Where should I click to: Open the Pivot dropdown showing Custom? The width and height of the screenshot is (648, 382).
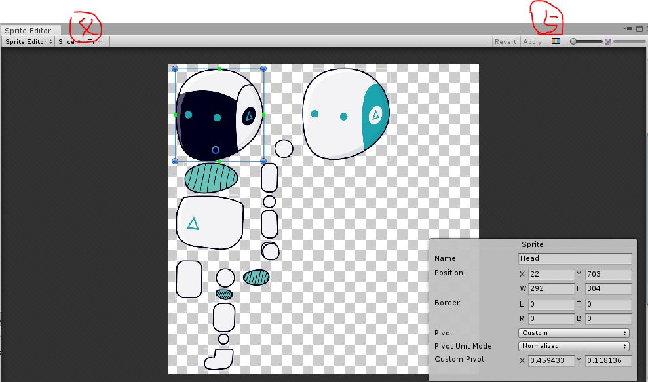pos(574,333)
